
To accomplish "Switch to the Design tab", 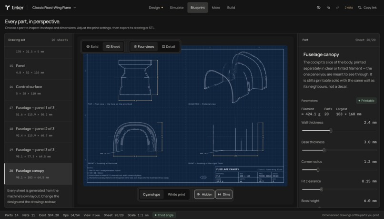I will click(x=156, y=8).
